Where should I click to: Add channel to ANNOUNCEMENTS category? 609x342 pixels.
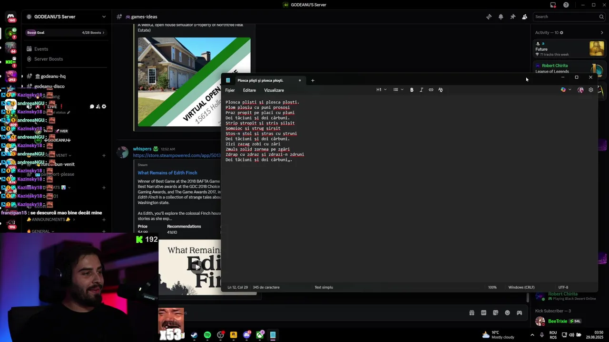click(104, 219)
